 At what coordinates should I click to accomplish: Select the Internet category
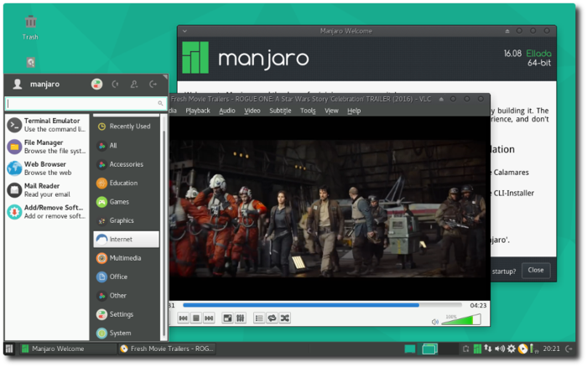click(126, 239)
